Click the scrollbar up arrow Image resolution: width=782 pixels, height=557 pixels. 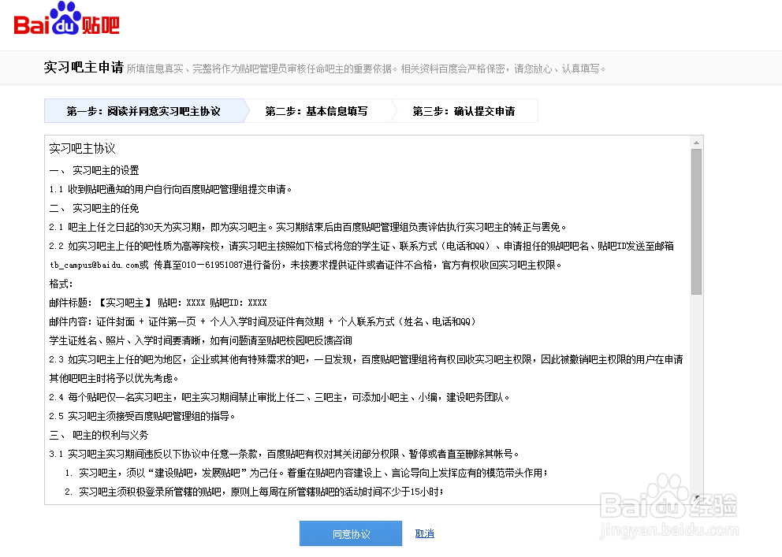696,143
